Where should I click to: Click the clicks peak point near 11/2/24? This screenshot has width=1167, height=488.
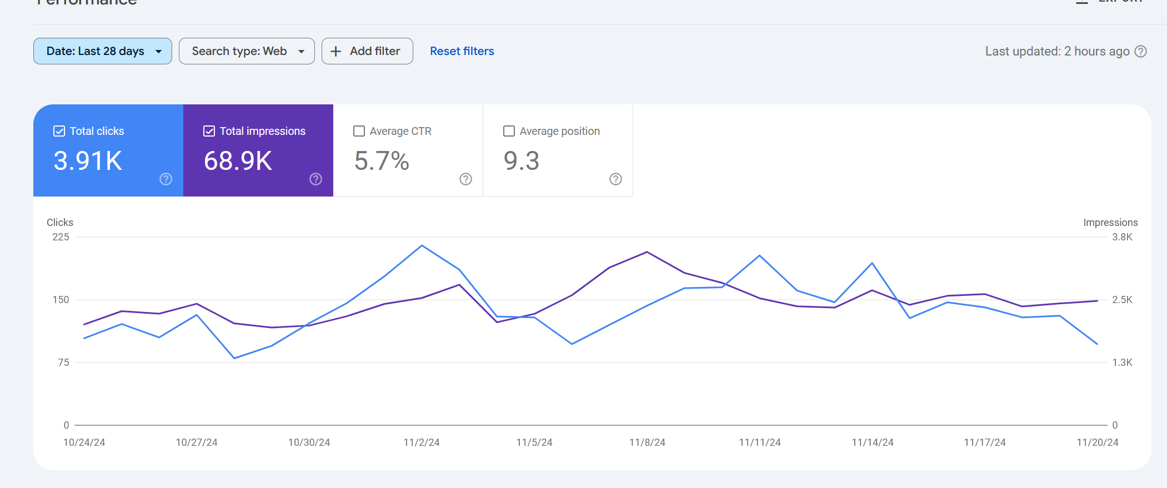[422, 245]
